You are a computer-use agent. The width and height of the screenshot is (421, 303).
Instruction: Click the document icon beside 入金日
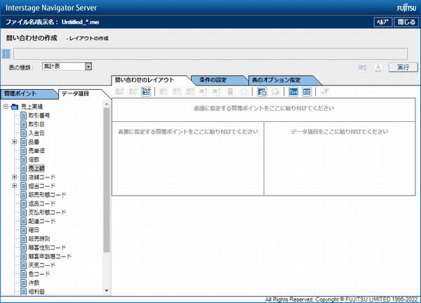click(24, 133)
